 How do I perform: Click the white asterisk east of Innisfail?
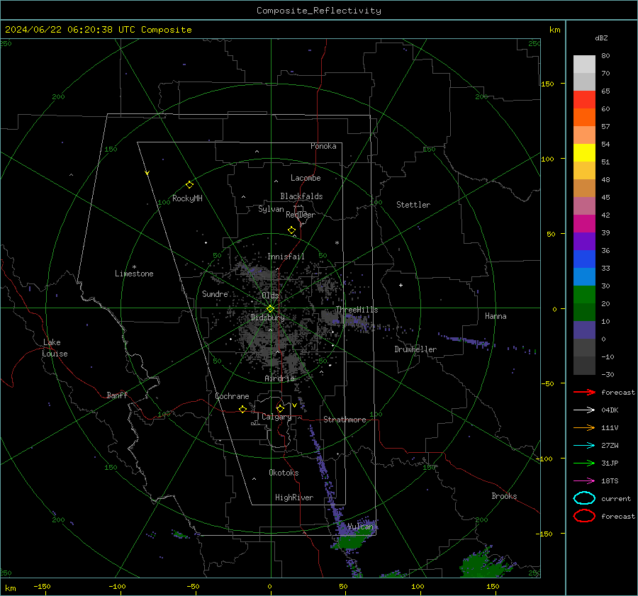pos(337,243)
